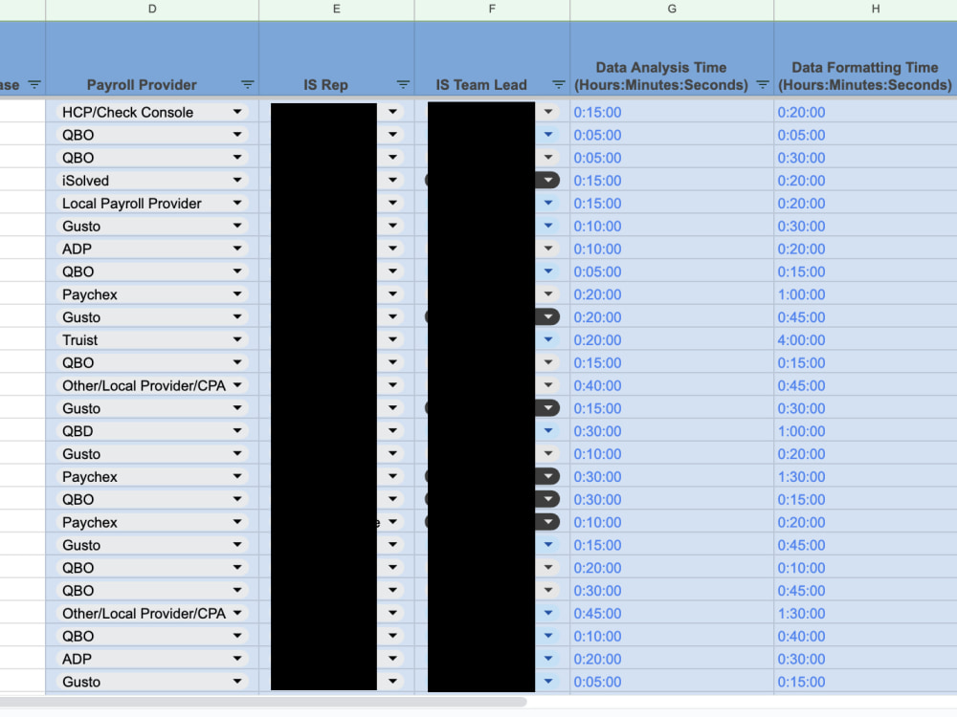Open the IS Rep column filter icon
The image size is (957, 717).
pos(403,85)
